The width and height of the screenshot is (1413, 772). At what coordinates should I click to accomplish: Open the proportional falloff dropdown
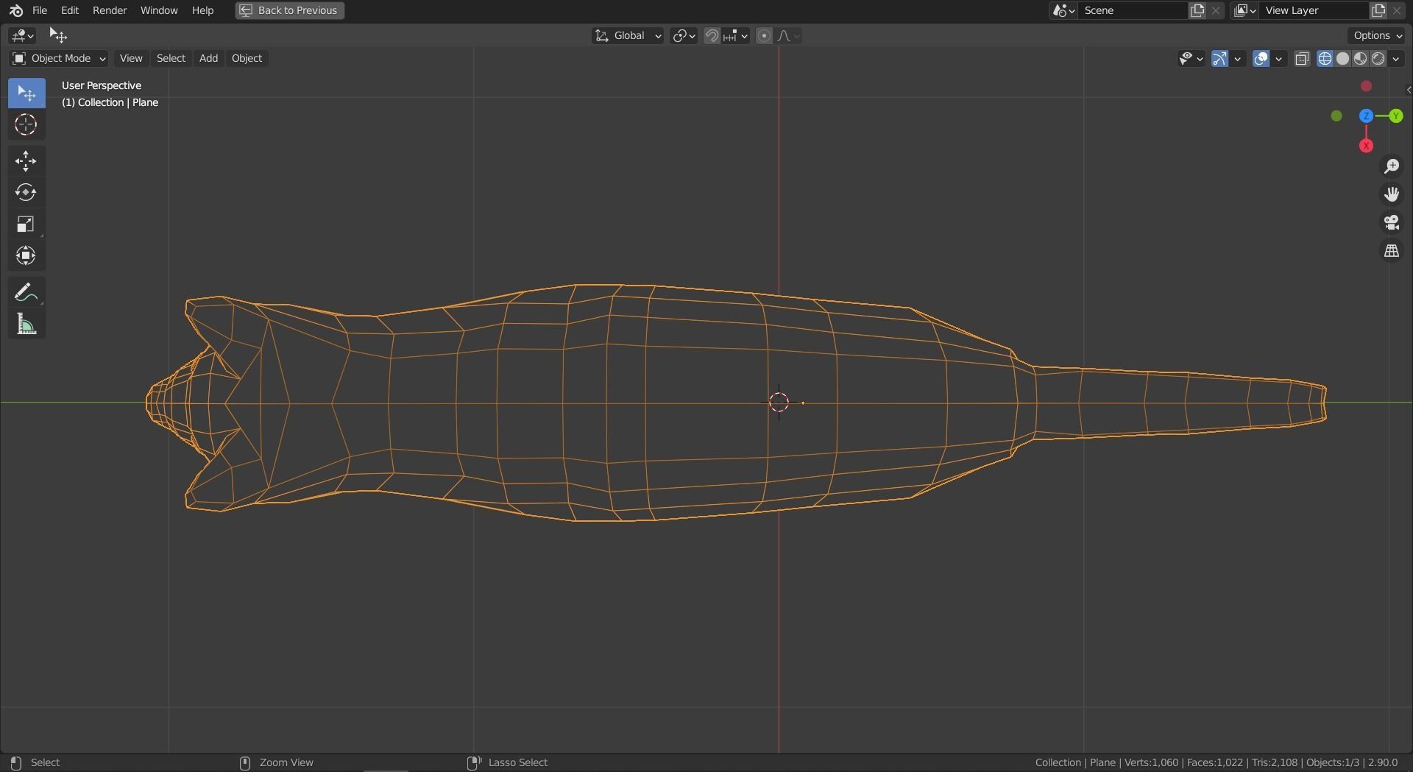coord(788,35)
